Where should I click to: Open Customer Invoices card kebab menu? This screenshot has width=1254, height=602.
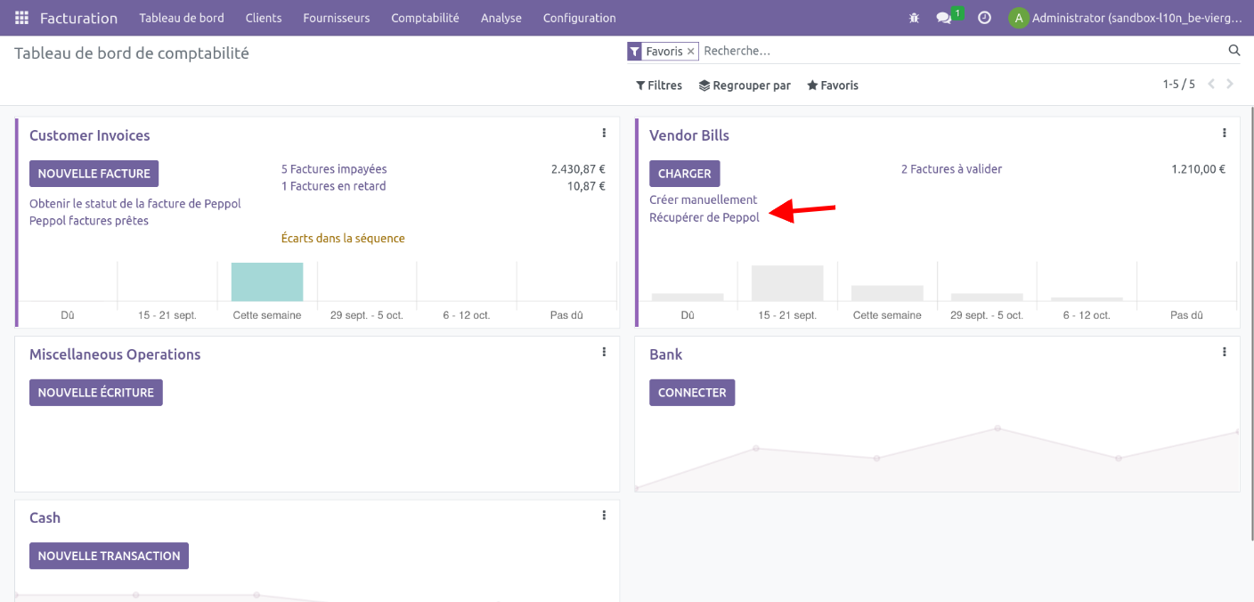604,134
